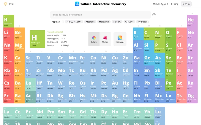Select the Potassium element tile
Image resolution: width=201 pixels, height=125 pixels.
[x=9, y=59]
